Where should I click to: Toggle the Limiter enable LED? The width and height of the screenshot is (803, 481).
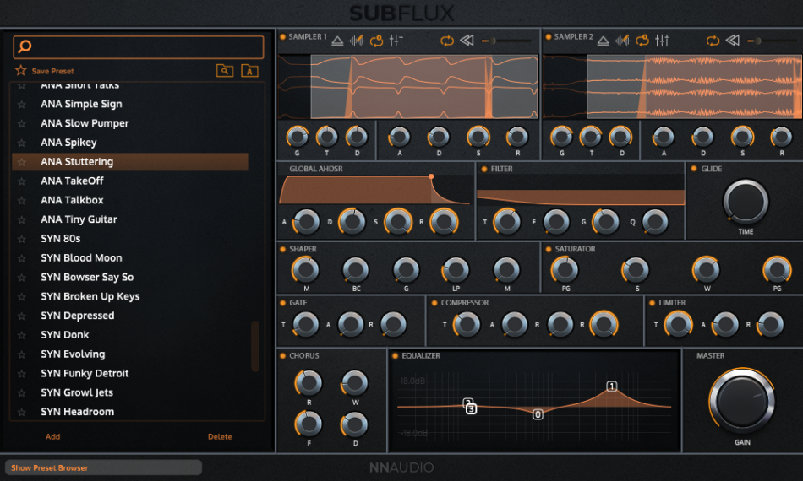[x=652, y=303]
